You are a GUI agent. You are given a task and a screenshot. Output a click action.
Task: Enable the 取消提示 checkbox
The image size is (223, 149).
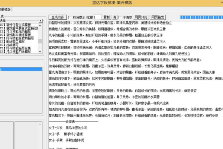point(70,18)
